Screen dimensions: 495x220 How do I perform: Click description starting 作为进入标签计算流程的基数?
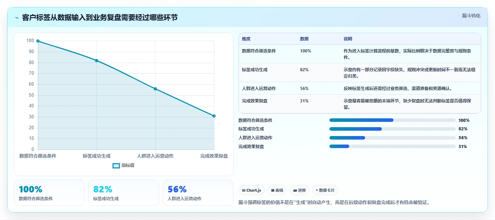coord(408,54)
